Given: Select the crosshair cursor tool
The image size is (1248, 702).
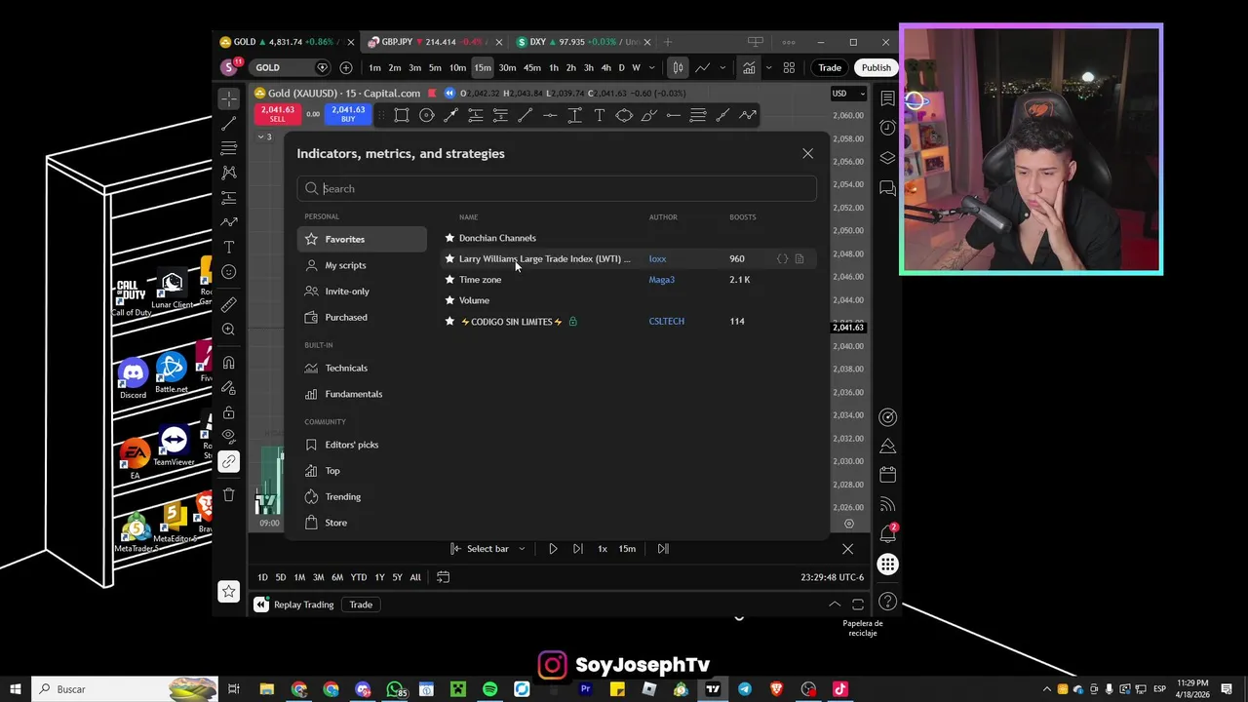Looking at the screenshot, I should coord(228,98).
